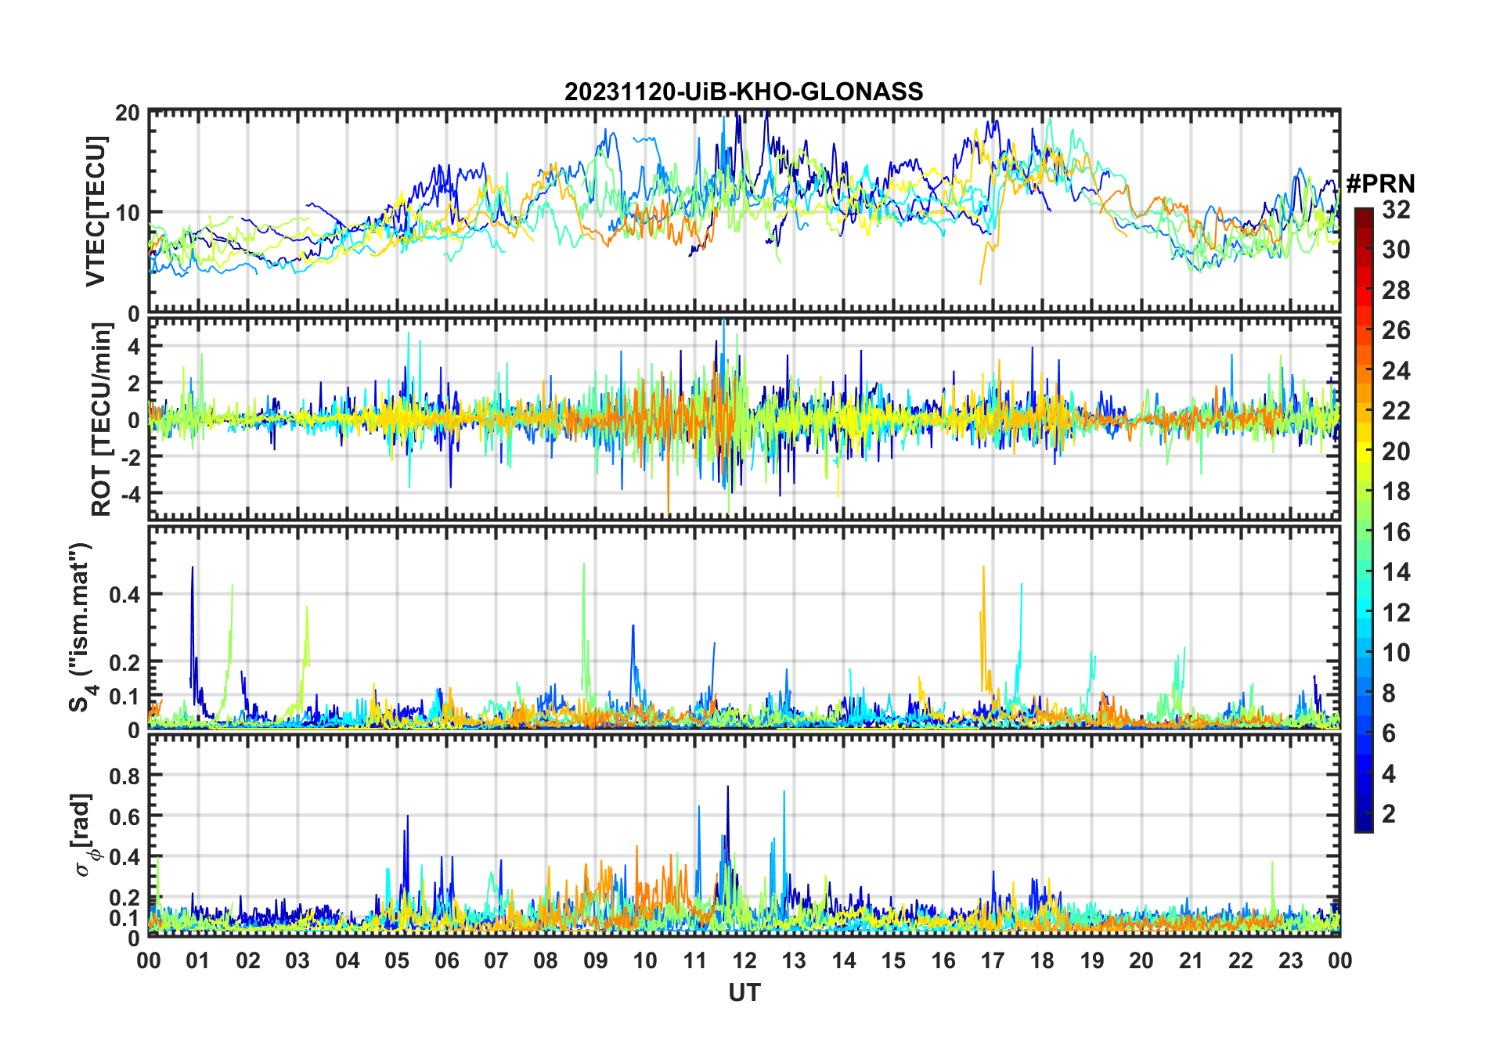Click x-axis tick label 23
1489x1041 pixels.
tap(1290, 960)
